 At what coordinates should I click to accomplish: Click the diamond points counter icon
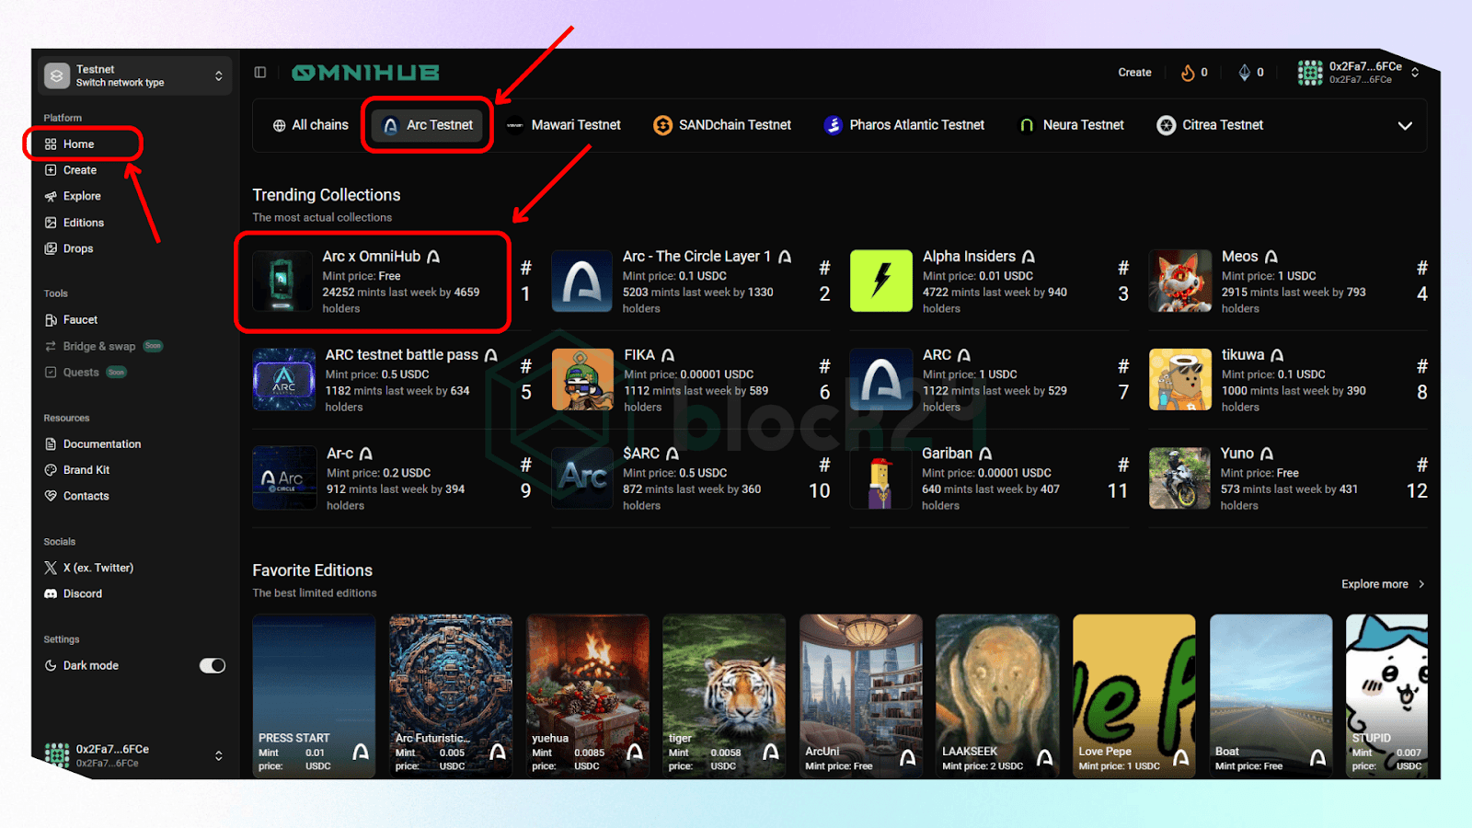[x=1244, y=73]
